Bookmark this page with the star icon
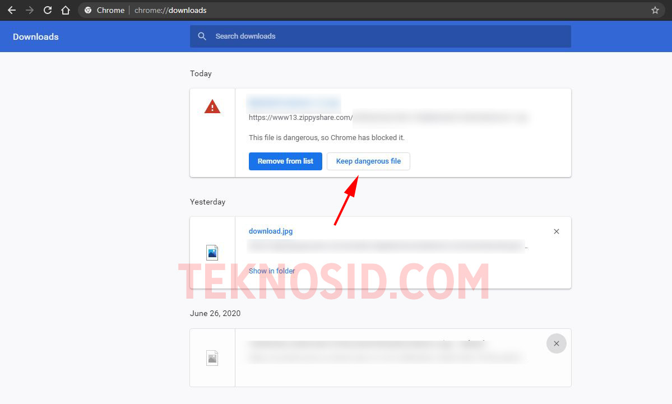 point(655,10)
